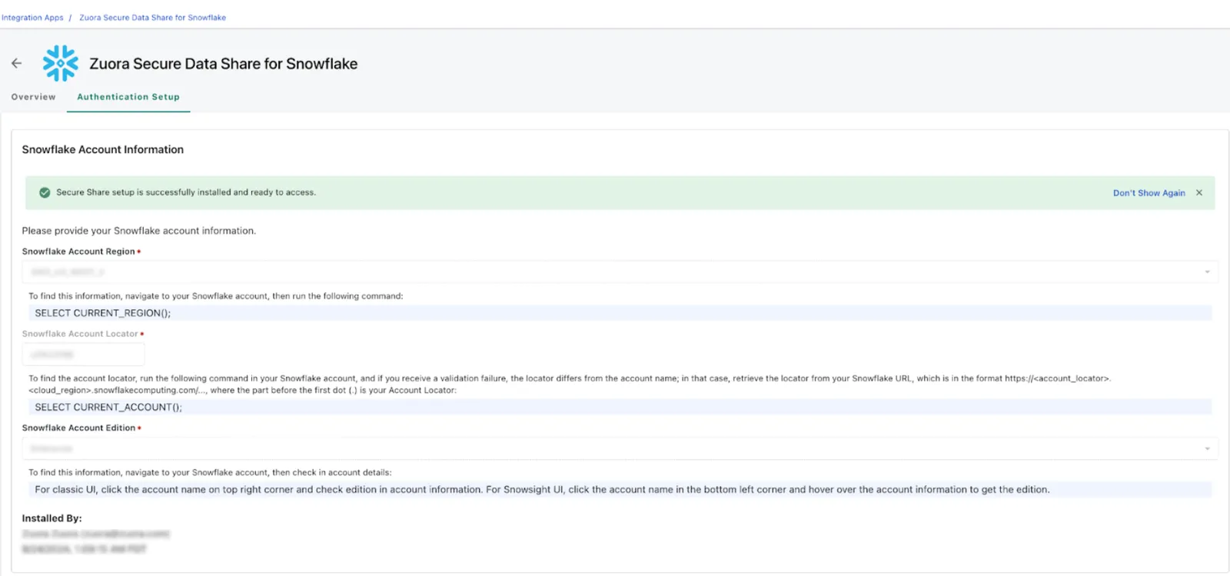The height and width of the screenshot is (576, 1230).
Task: Click the 'Please provide your Snowflake account information' text
Action: [139, 231]
